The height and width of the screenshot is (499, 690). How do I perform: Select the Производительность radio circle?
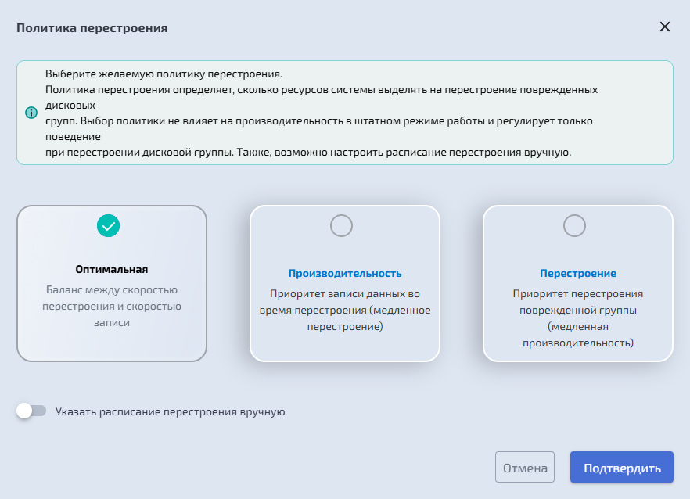pos(341,226)
